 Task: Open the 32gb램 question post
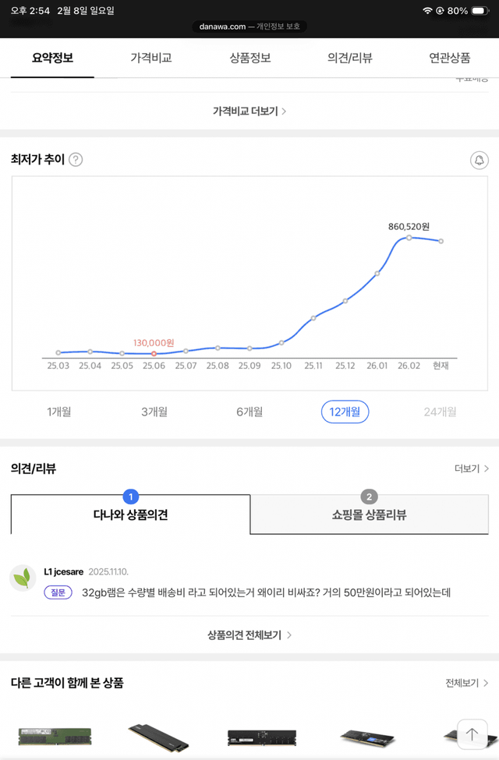pyautogui.click(x=266, y=592)
